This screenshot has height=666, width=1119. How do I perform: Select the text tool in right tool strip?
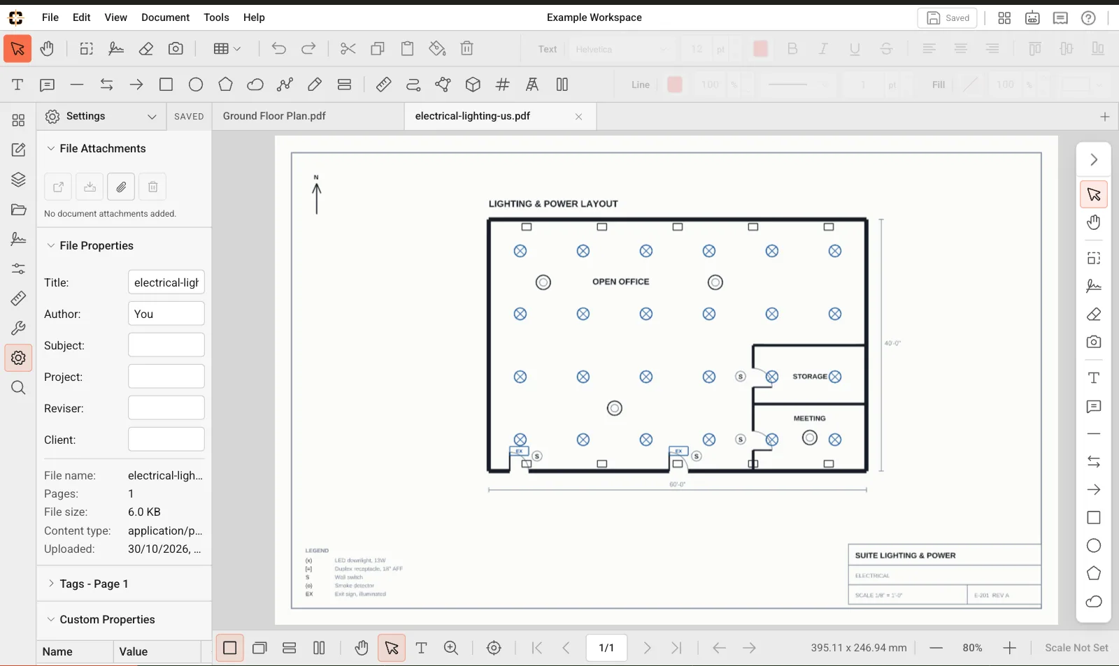(x=1094, y=377)
